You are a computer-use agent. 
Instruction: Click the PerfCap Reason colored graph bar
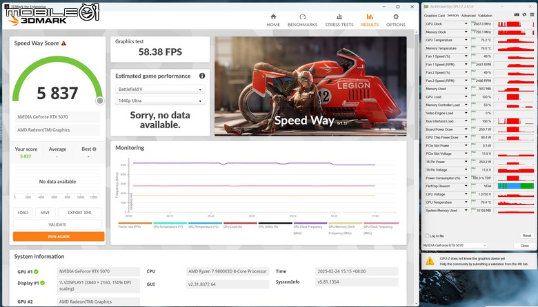click(516, 186)
